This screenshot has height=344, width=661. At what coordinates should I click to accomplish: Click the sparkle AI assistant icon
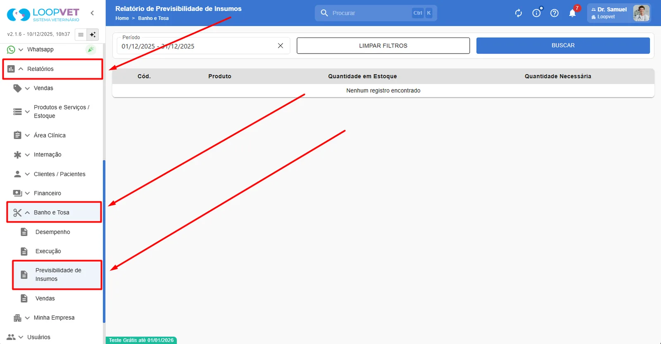(x=93, y=35)
